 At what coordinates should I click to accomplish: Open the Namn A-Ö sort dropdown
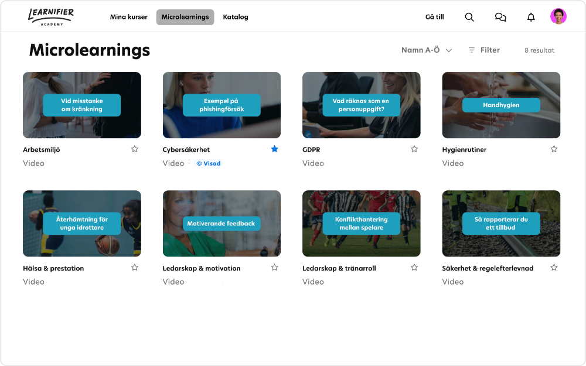click(x=427, y=50)
